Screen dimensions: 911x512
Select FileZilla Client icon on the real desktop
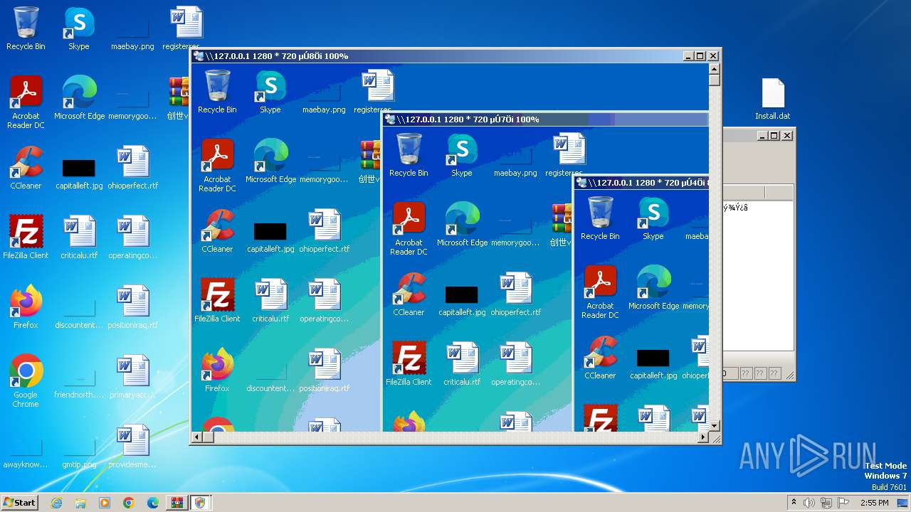(x=26, y=238)
